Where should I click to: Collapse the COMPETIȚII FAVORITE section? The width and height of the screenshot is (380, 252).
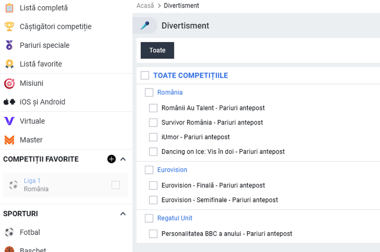click(123, 159)
